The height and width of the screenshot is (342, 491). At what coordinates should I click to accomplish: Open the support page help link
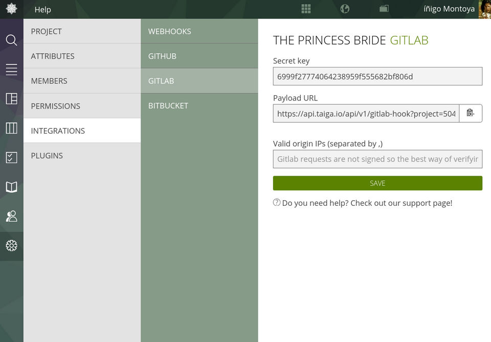tap(367, 203)
